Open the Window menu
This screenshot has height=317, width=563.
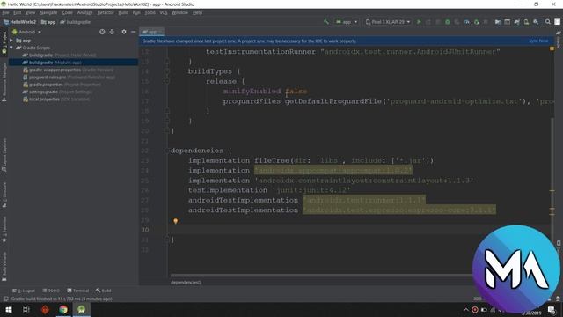click(179, 12)
